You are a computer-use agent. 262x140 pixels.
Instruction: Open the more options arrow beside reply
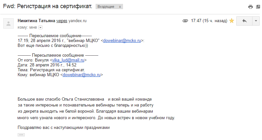[x=256, y=21]
